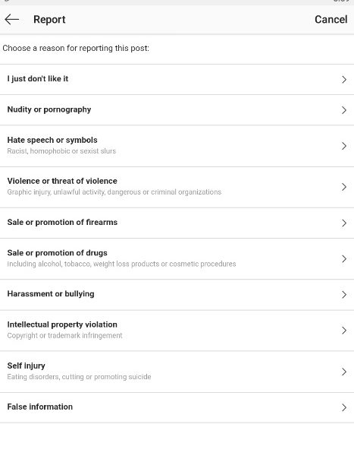This screenshot has height=459, width=354.
Task: Select Violence or threat of violence
Action: click(177, 187)
